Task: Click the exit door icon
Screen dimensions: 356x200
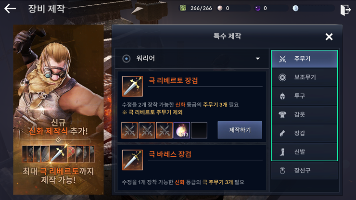Action: pyautogui.click(x=345, y=10)
